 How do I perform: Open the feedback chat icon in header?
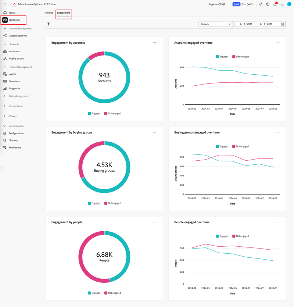coord(261,4)
